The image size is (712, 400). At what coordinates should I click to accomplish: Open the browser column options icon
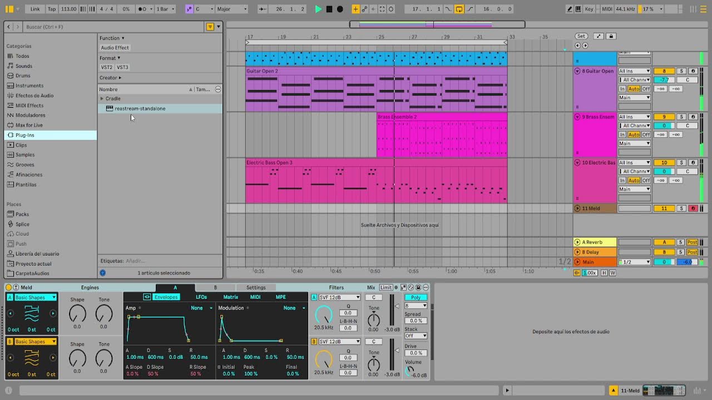click(218, 89)
